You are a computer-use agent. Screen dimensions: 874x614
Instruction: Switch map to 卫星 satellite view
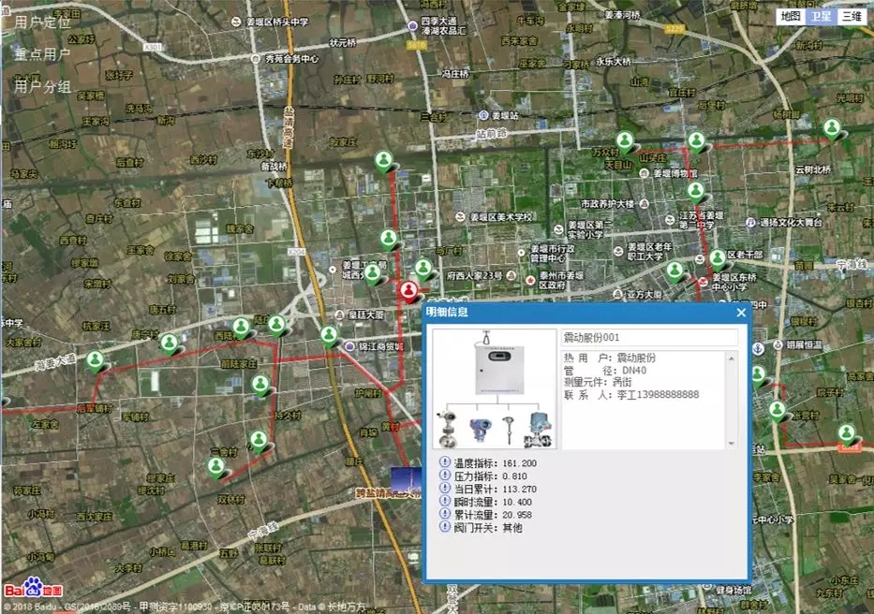coord(821,16)
